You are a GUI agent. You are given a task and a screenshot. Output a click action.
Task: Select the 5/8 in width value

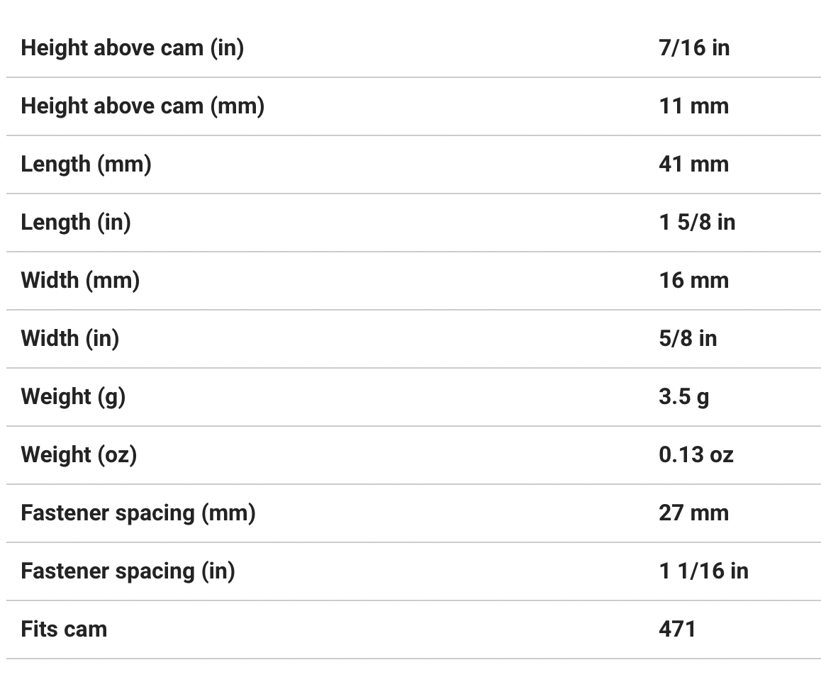tap(688, 339)
